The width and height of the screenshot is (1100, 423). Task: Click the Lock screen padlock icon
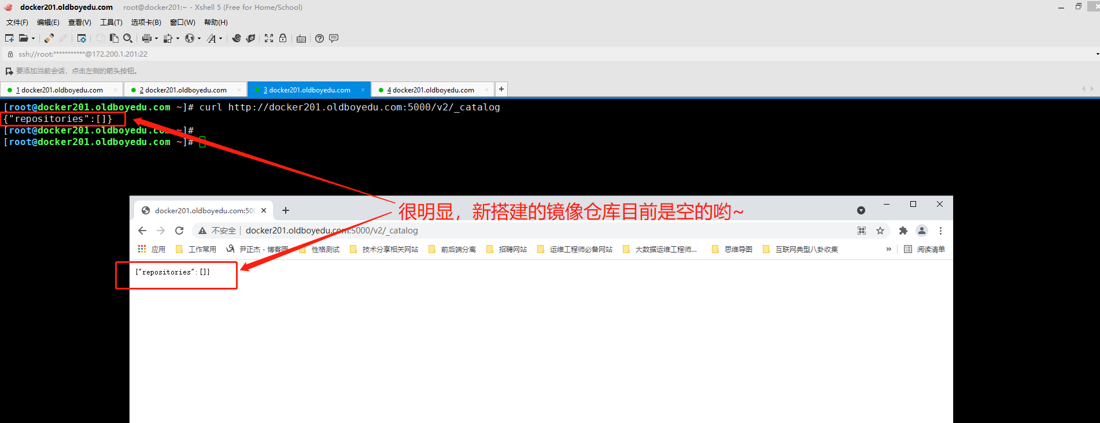click(283, 38)
